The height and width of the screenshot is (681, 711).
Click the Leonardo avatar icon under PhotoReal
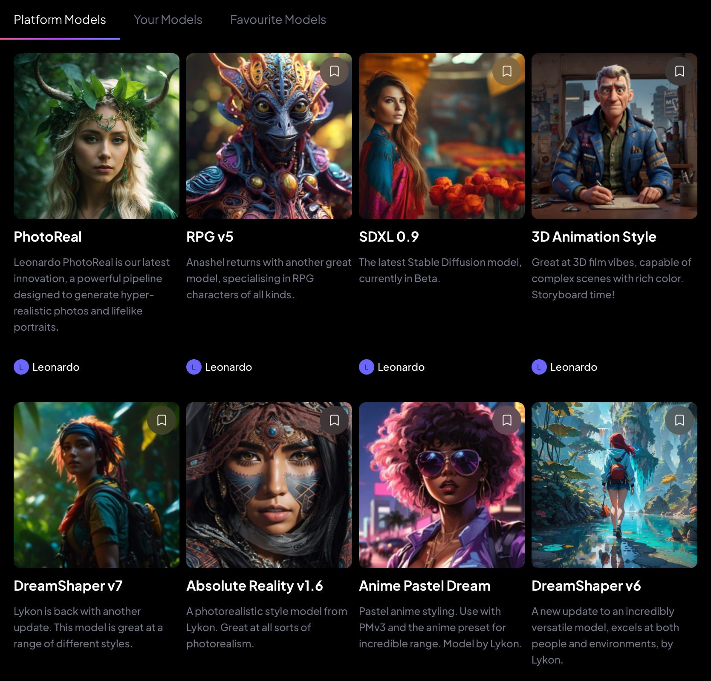pos(21,367)
